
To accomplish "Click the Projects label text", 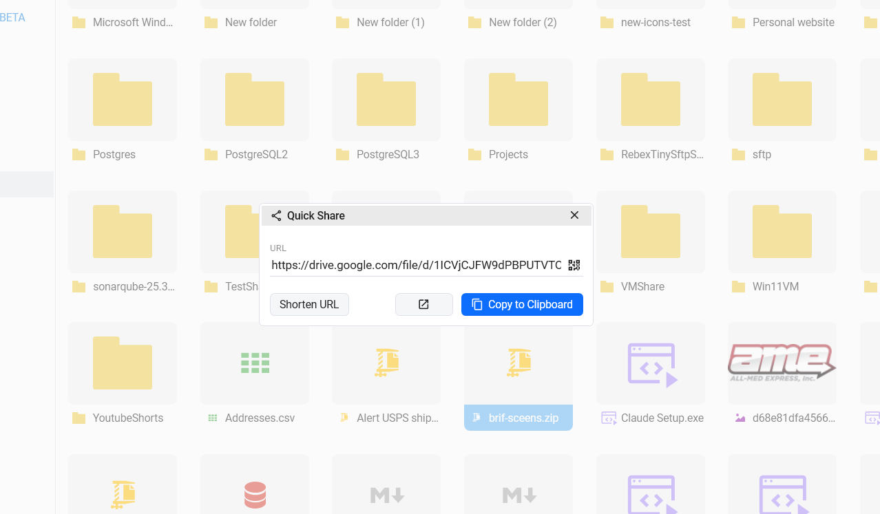I will coord(508,154).
